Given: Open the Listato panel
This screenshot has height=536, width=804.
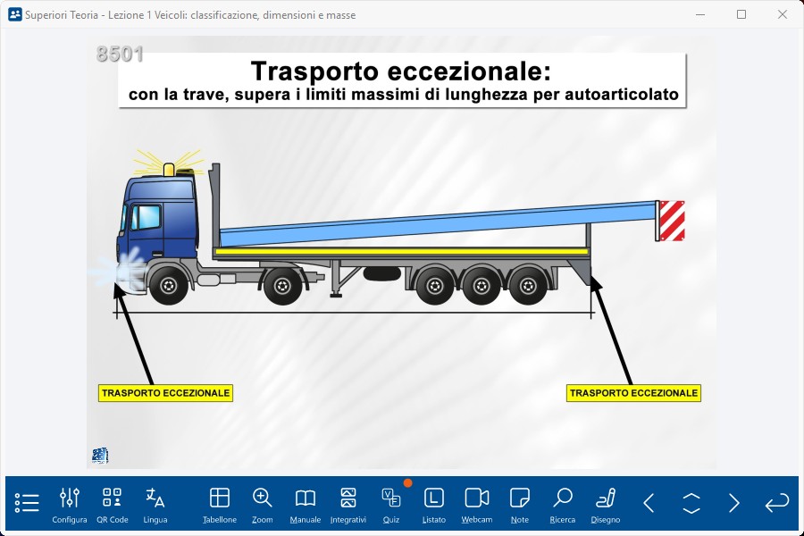Looking at the screenshot, I should (x=434, y=504).
